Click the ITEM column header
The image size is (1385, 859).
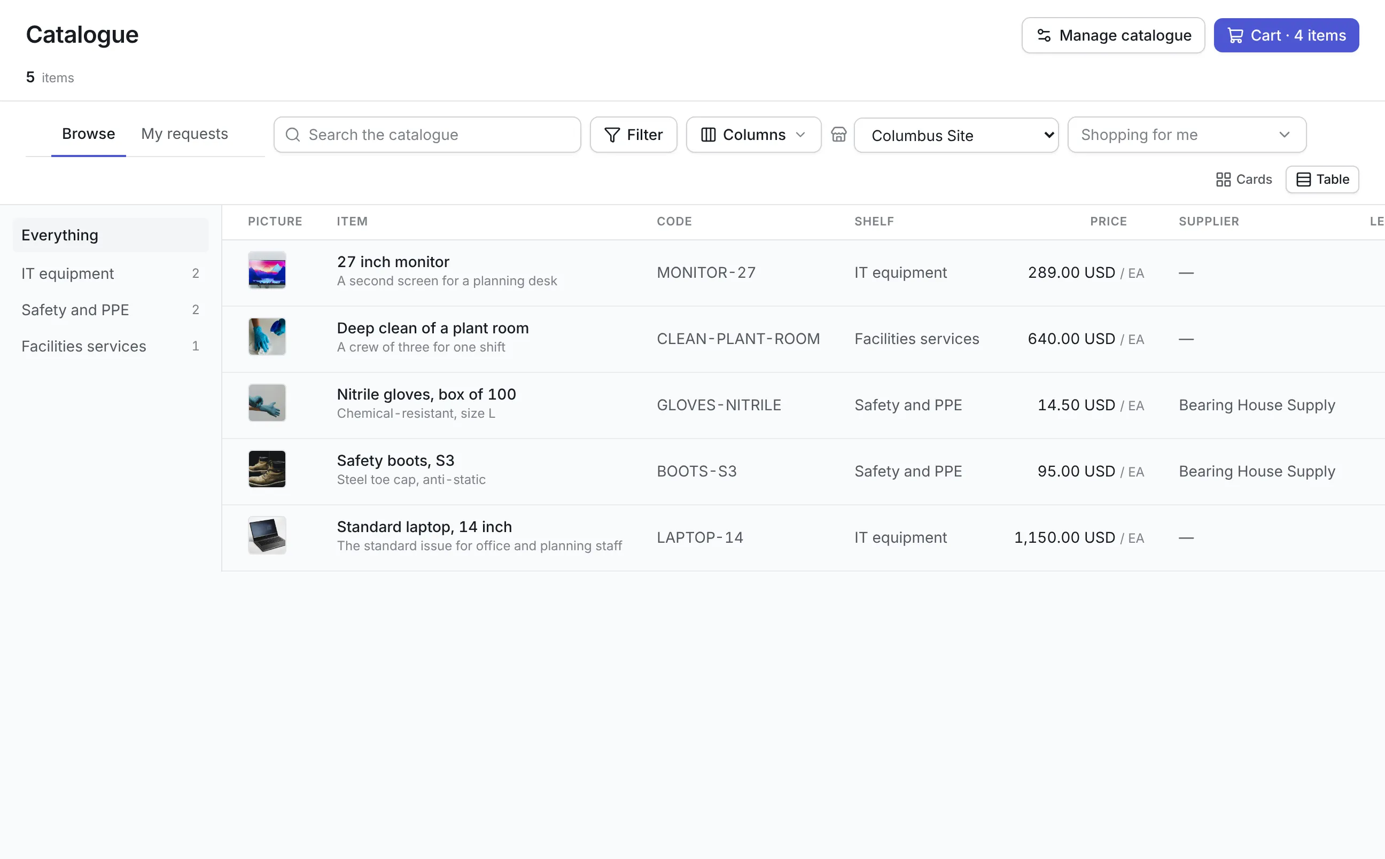(x=352, y=222)
